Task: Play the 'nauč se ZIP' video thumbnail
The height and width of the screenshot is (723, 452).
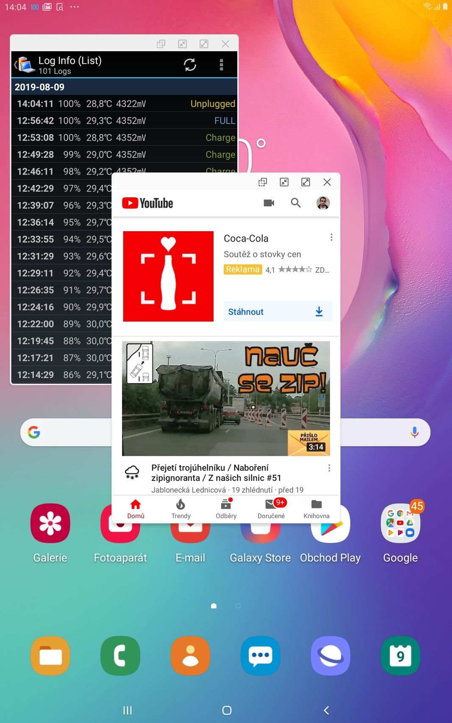Action: pyautogui.click(x=226, y=399)
